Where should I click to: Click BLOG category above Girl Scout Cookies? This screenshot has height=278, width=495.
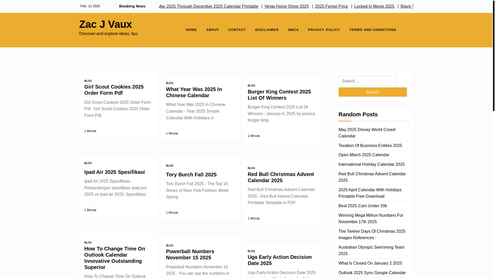pos(88,81)
